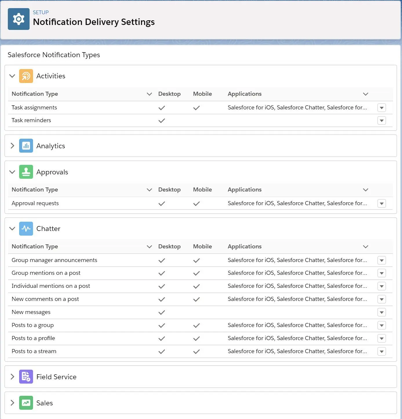
Task: Open row menu for Individual mentions on a post
Action: pos(382,286)
